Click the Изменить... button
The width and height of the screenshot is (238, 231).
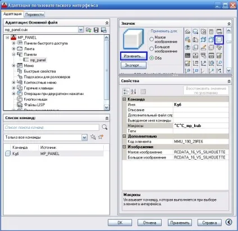[x=134, y=56]
